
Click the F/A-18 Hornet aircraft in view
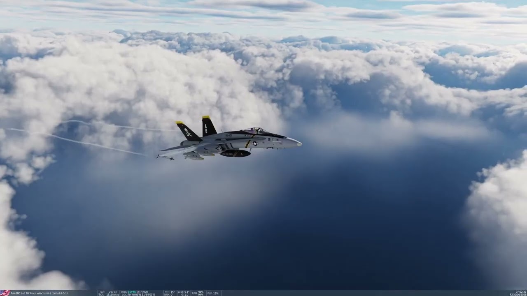pos(229,139)
